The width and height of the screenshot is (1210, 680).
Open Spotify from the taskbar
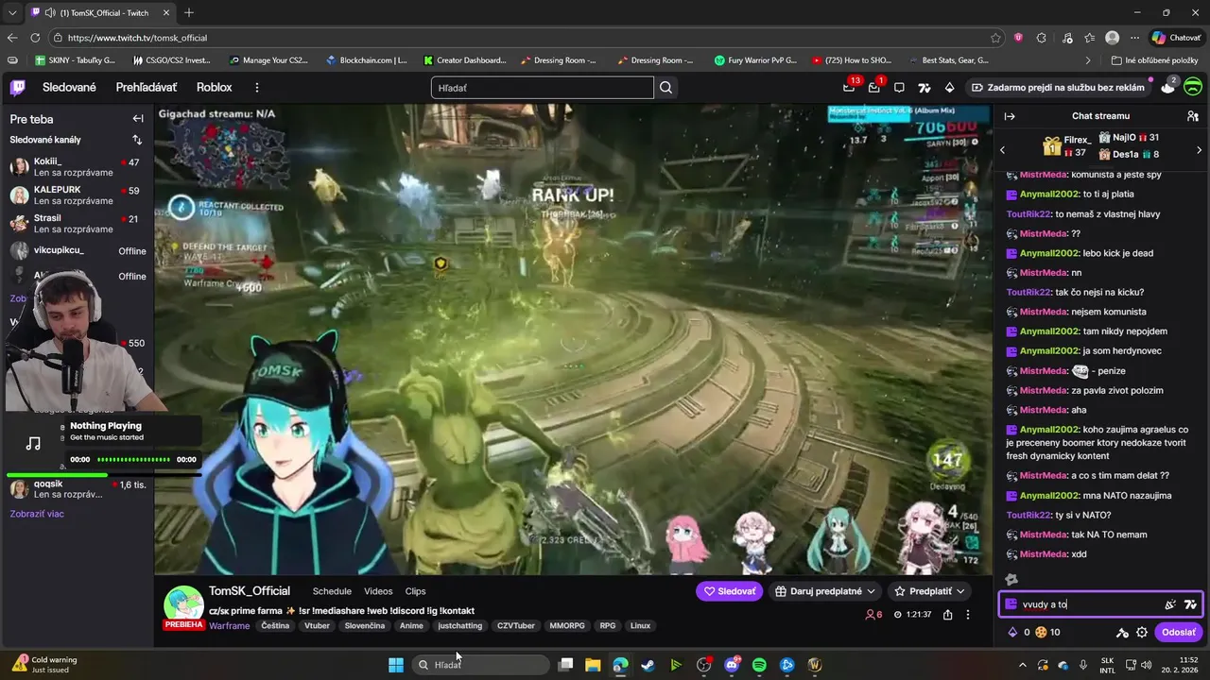point(759,665)
